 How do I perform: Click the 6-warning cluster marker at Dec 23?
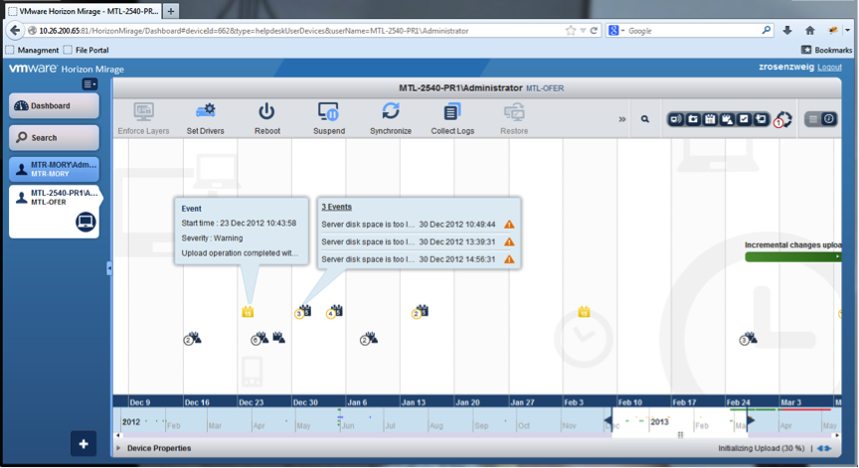[259, 339]
